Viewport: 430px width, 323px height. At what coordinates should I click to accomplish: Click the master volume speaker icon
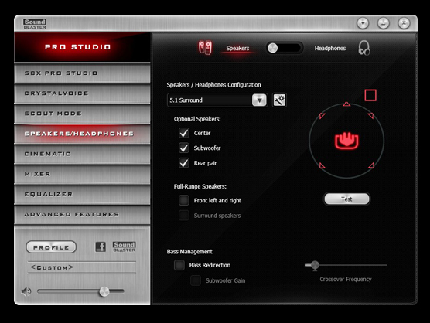click(x=26, y=291)
